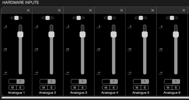Click the Analogue 1 volume fader handle
The height and width of the screenshot is (100, 189).
point(20,35)
